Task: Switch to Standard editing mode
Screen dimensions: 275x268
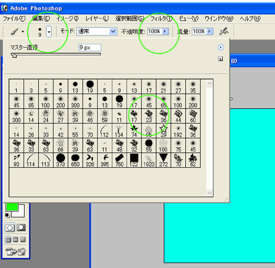Action: (10, 228)
